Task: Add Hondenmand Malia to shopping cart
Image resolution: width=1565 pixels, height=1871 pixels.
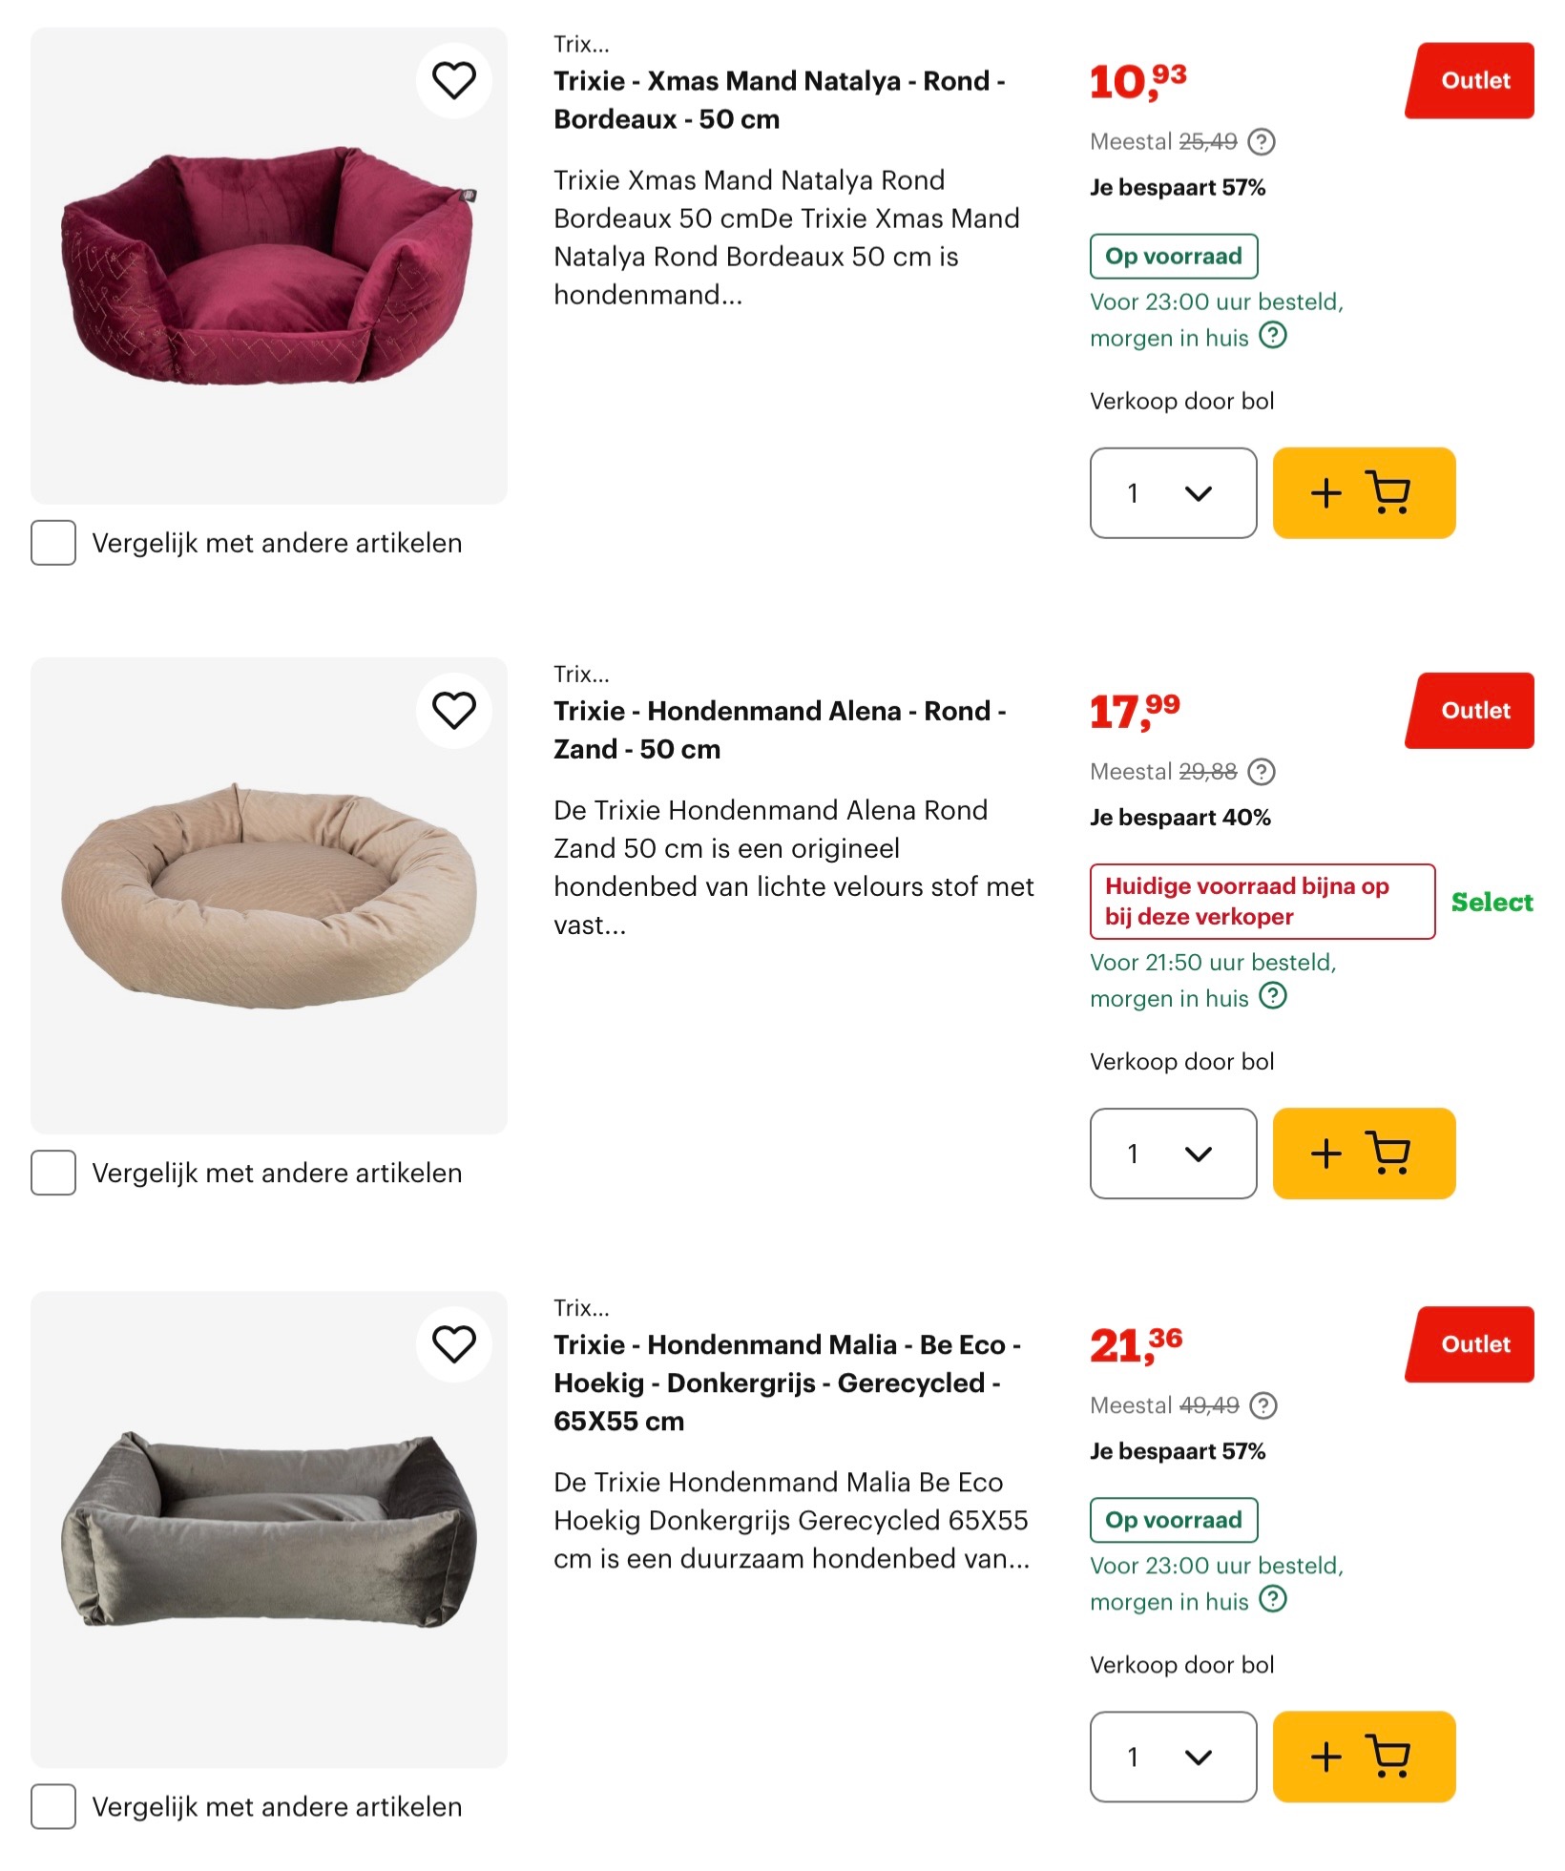Action: tap(1363, 1757)
